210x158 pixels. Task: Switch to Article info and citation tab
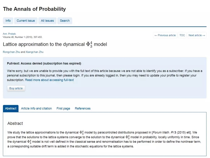36,109
